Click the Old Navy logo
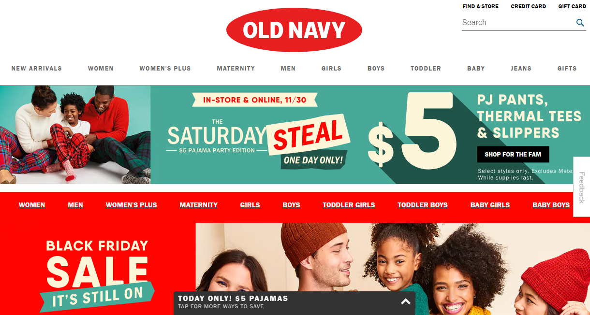Screen dimensions: 590x315 (x=294, y=30)
